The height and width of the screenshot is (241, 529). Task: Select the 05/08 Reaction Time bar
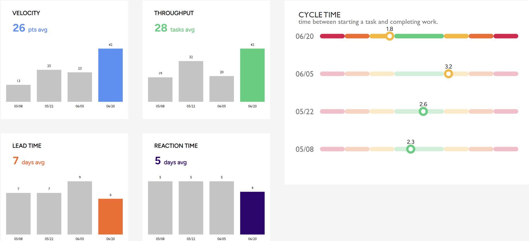point(160,208)
